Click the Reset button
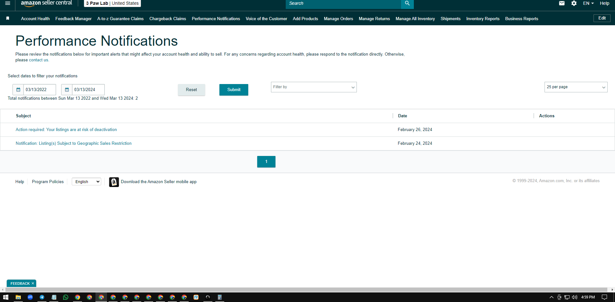The height and width of the screenshot is (302, 615). click(x=191, y=90)
